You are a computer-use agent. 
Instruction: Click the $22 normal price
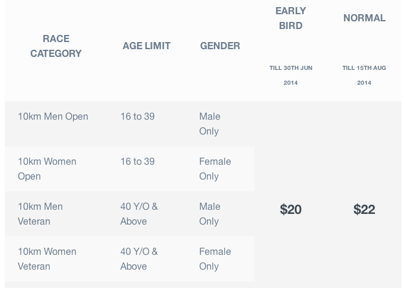click(x=364, y=209)
